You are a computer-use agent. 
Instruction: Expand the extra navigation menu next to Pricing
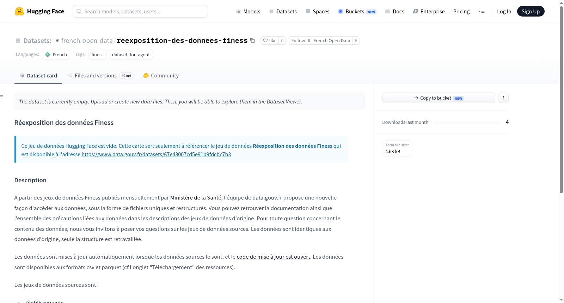point(481,11)
